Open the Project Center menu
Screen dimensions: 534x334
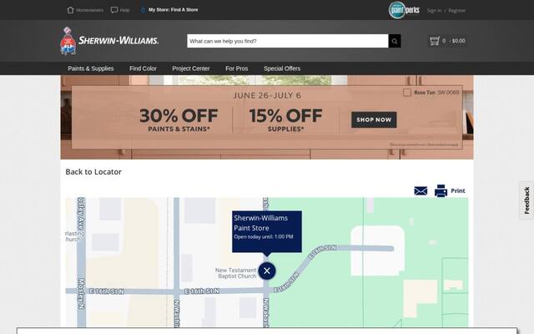pyautogui.click(x=191, y=68)
